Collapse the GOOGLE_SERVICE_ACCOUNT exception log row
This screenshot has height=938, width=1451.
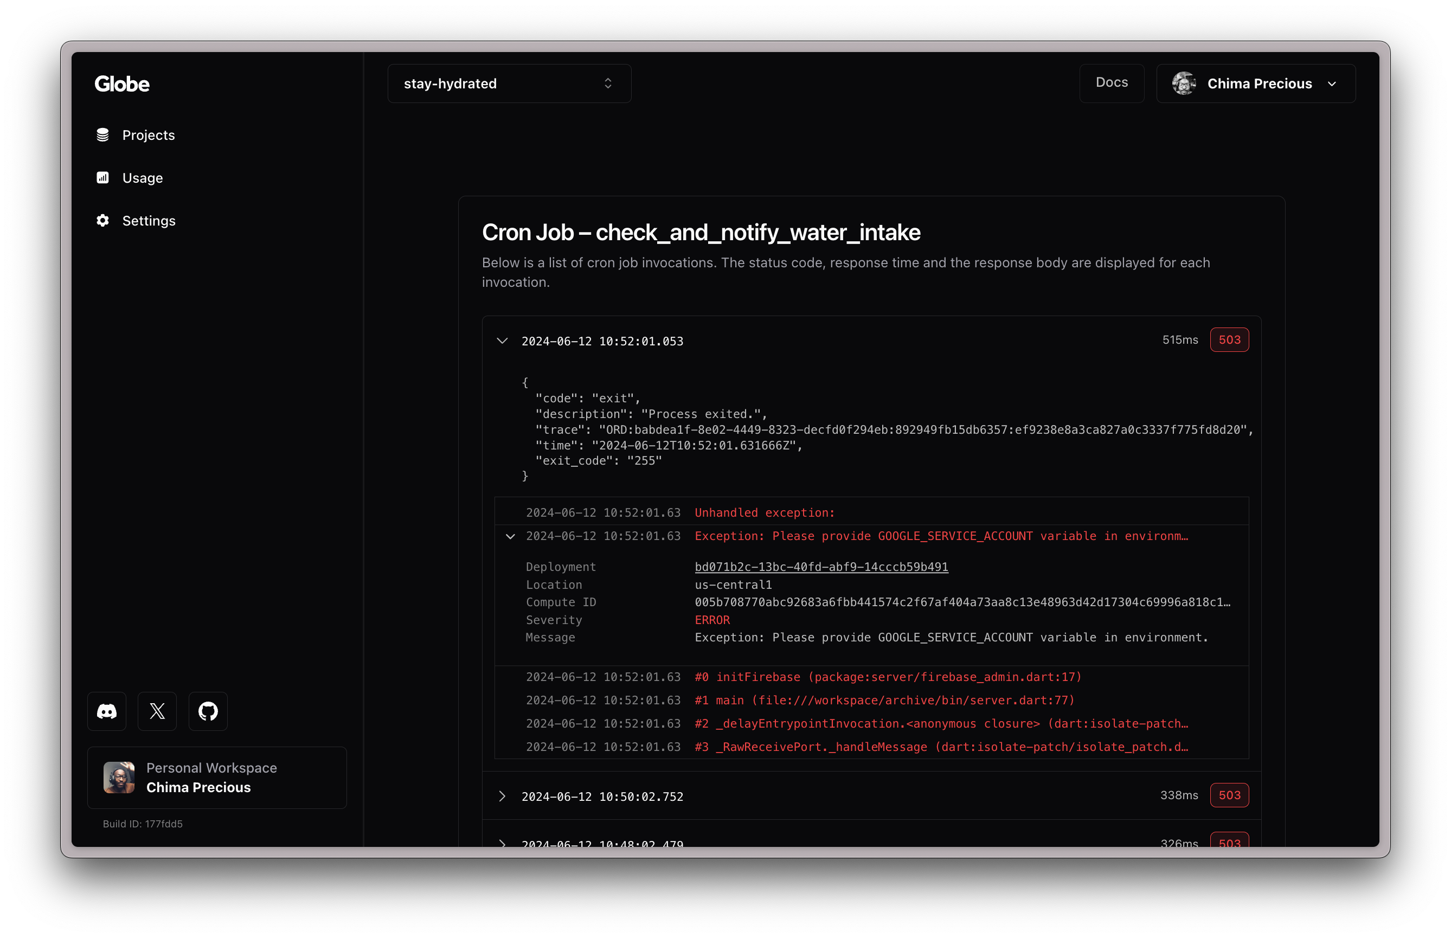510,536
